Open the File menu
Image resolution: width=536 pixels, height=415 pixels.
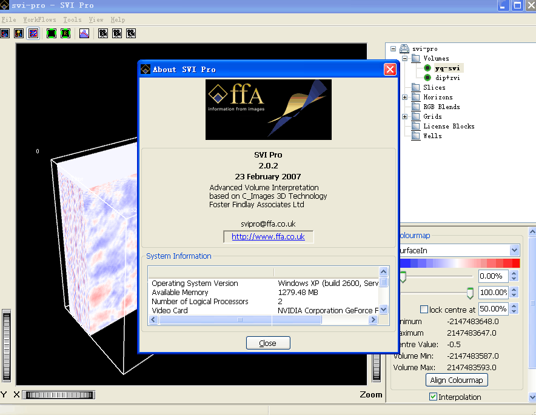click(x=8, y=19)
